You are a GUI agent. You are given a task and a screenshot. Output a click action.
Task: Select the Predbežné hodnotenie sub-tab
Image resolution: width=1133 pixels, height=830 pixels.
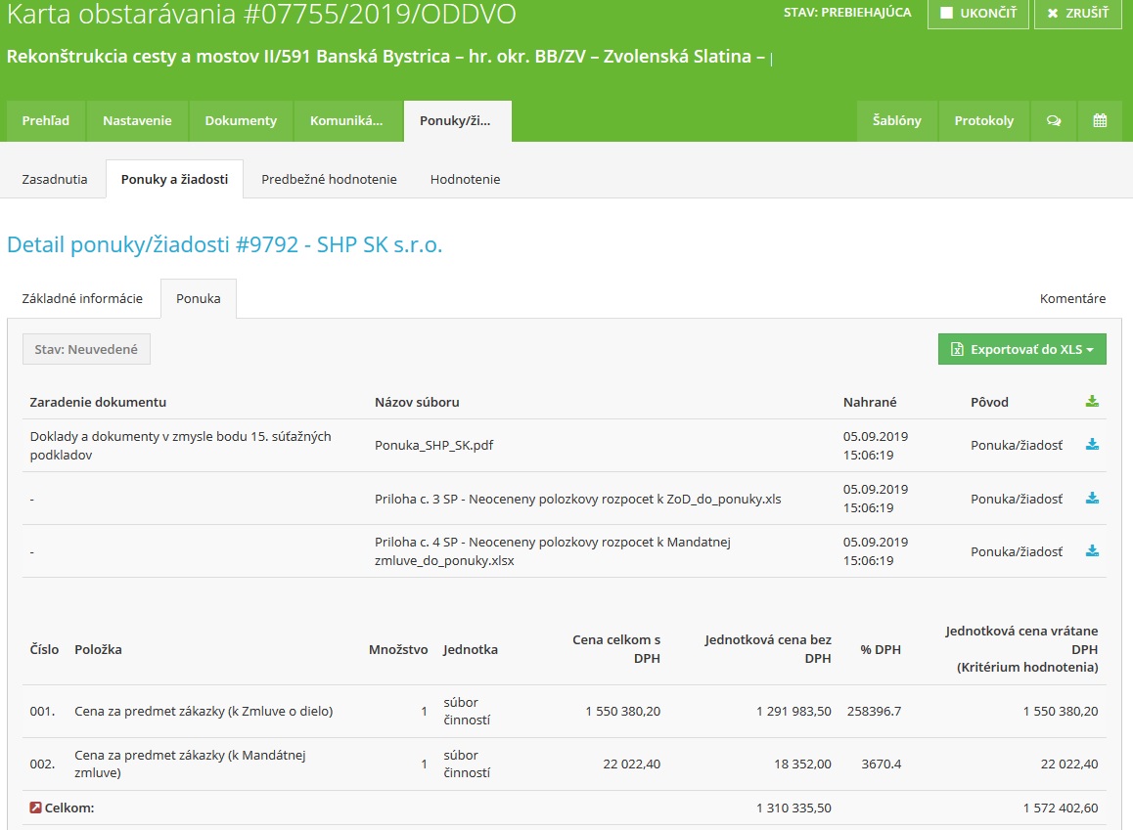pos(329,180)
